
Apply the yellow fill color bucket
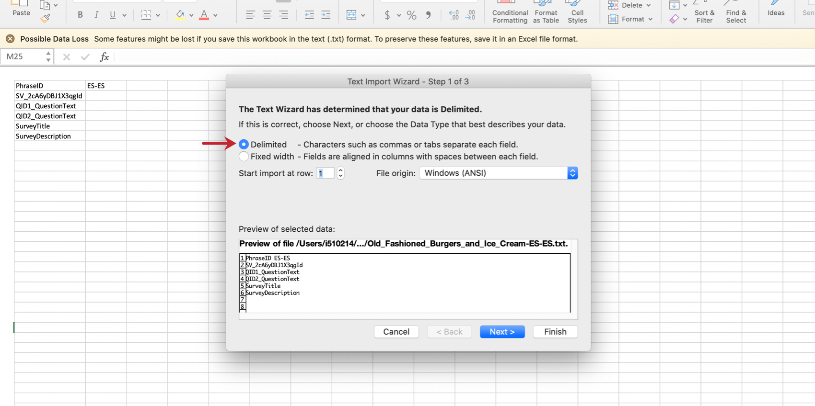(180, 15)
